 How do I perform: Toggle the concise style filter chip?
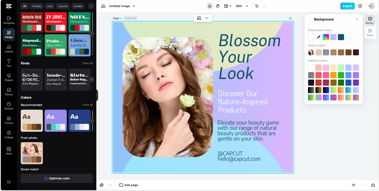point(63,6)
